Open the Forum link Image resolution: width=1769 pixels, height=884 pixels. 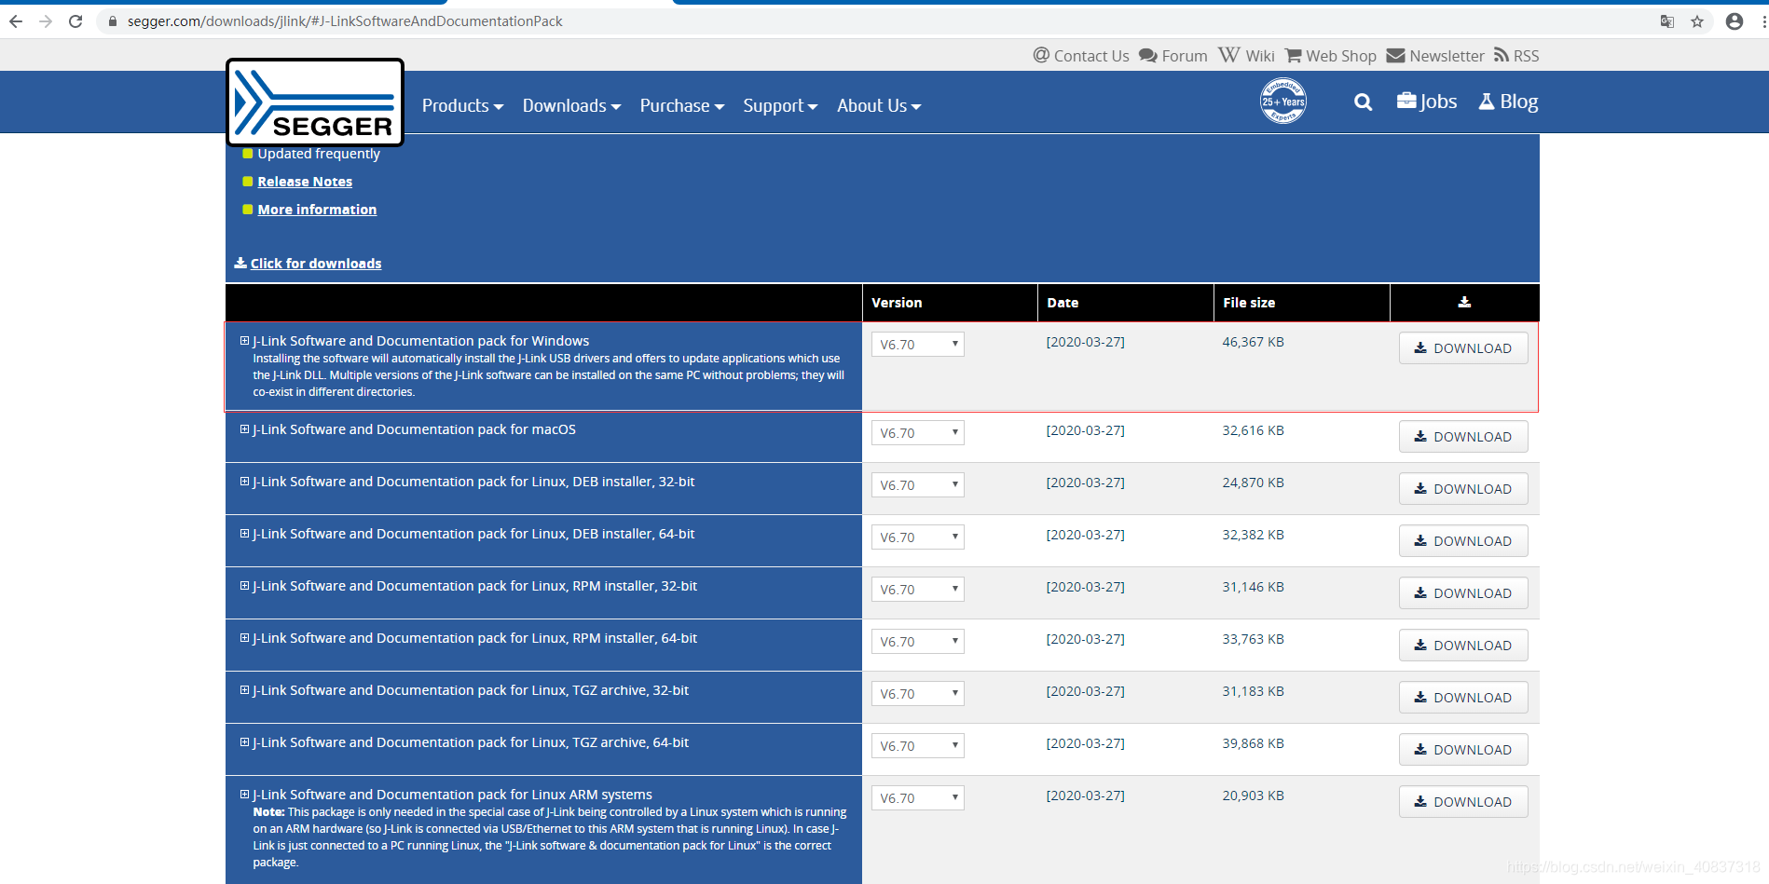click(1173, 56)
